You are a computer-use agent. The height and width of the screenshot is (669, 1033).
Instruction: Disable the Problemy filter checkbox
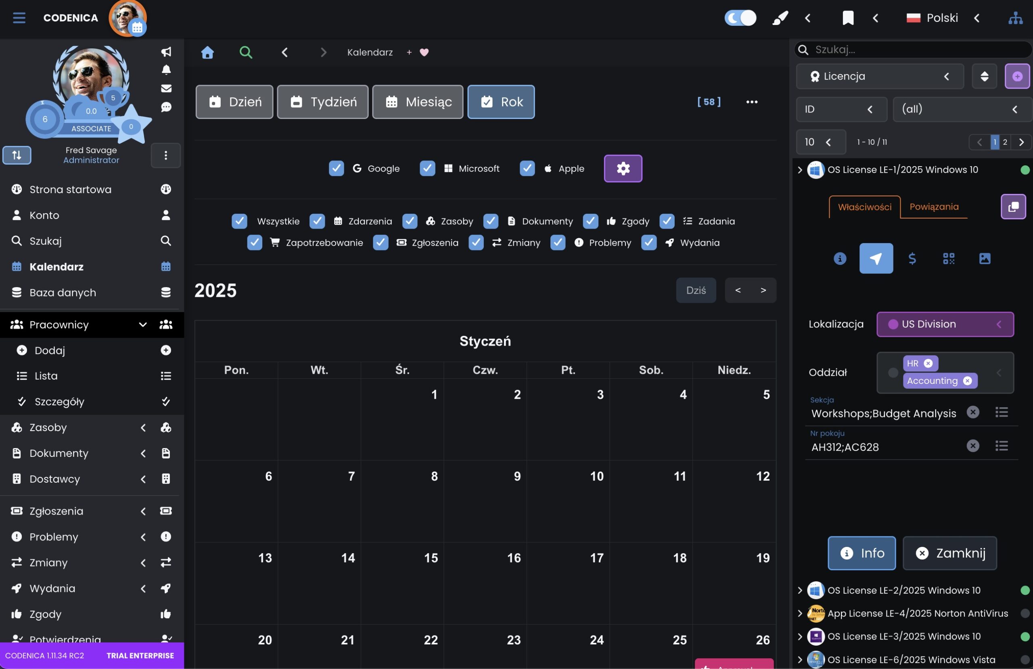tap(558, 243)
